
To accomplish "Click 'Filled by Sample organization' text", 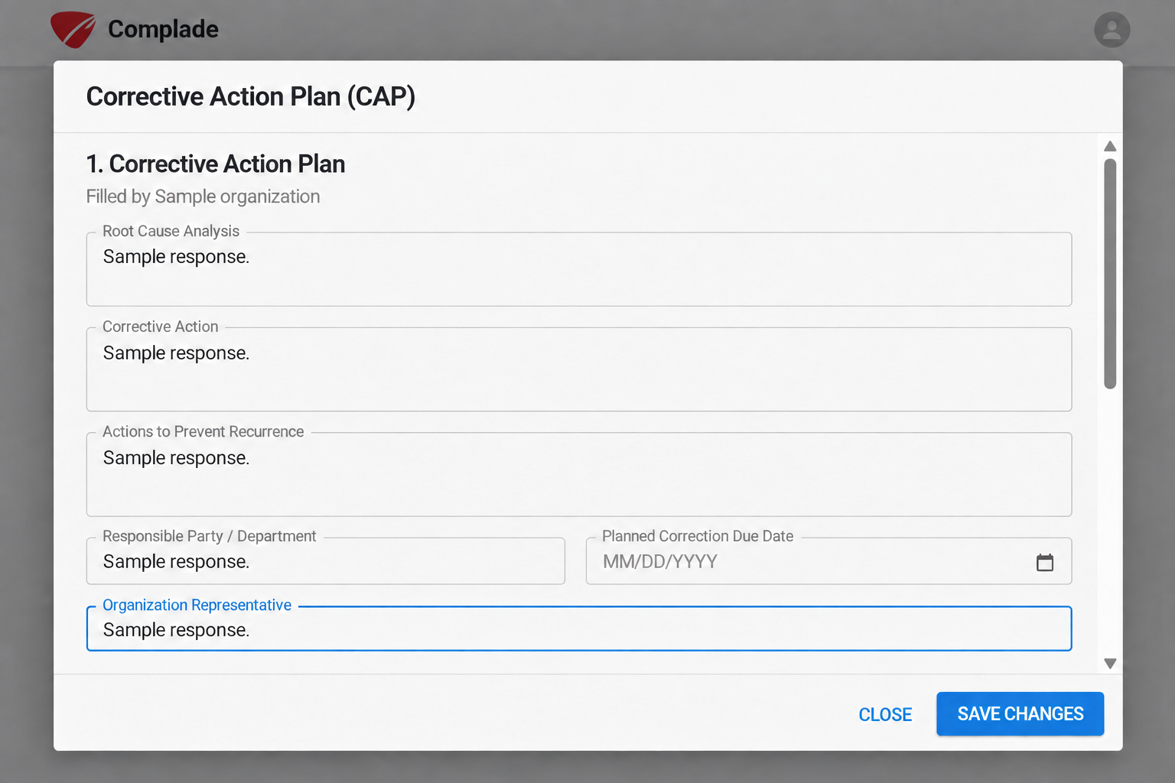I will tap(203, 197).
